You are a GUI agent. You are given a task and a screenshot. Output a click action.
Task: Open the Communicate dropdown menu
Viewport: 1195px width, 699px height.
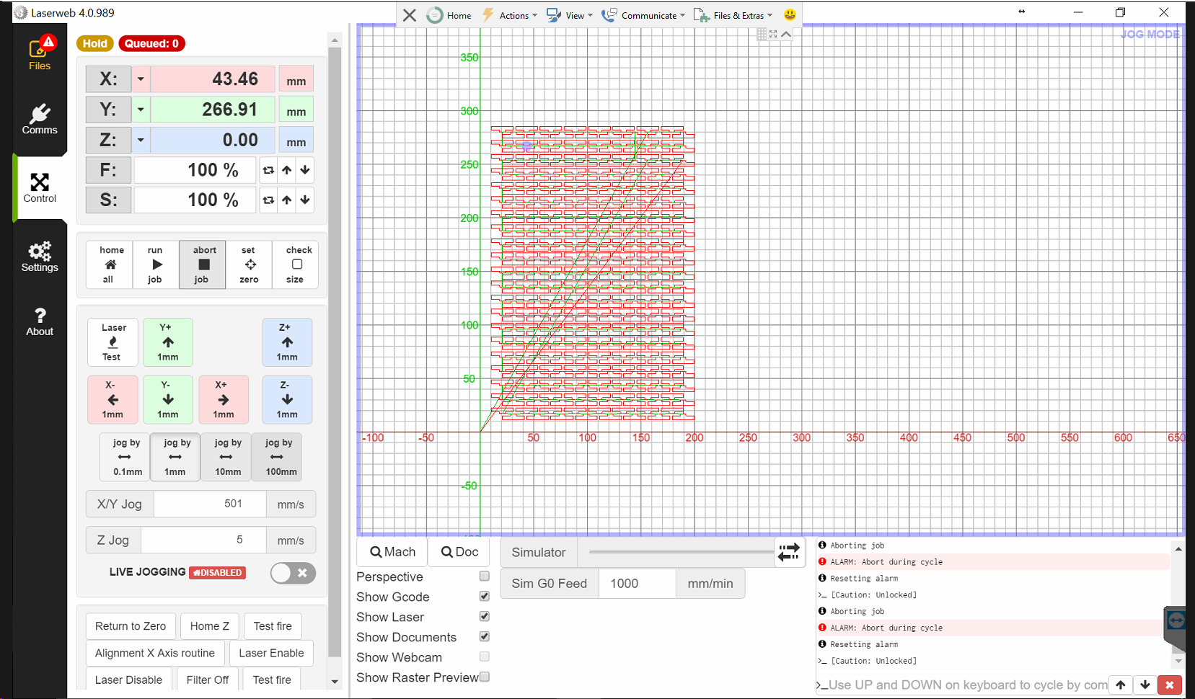[x=643, y=15]
